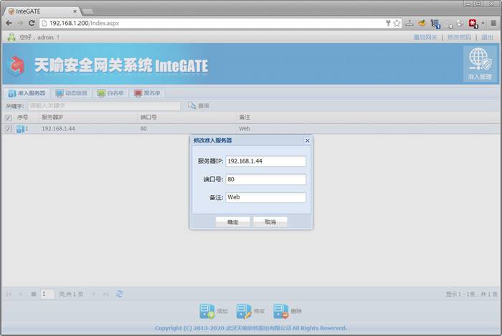
Task: Click the first extension icon after the star
Action: pos(409,23)
